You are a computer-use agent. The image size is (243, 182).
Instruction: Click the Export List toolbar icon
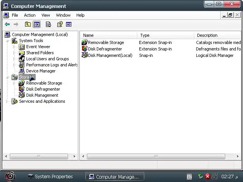(48, 24)
